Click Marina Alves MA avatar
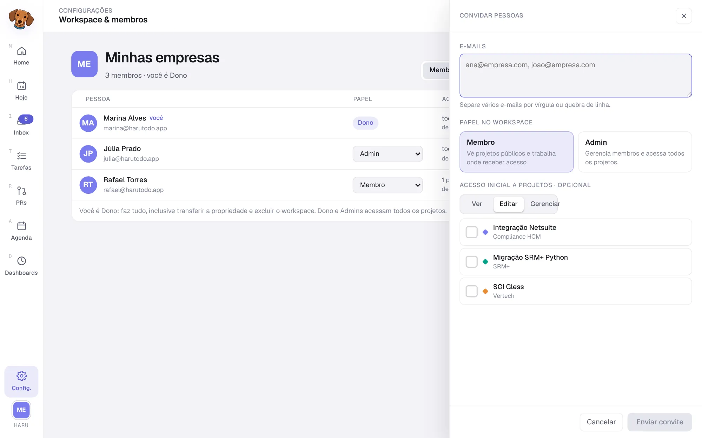Image resolution: width=702 pixels, height=438 pixels. point(88,123)
